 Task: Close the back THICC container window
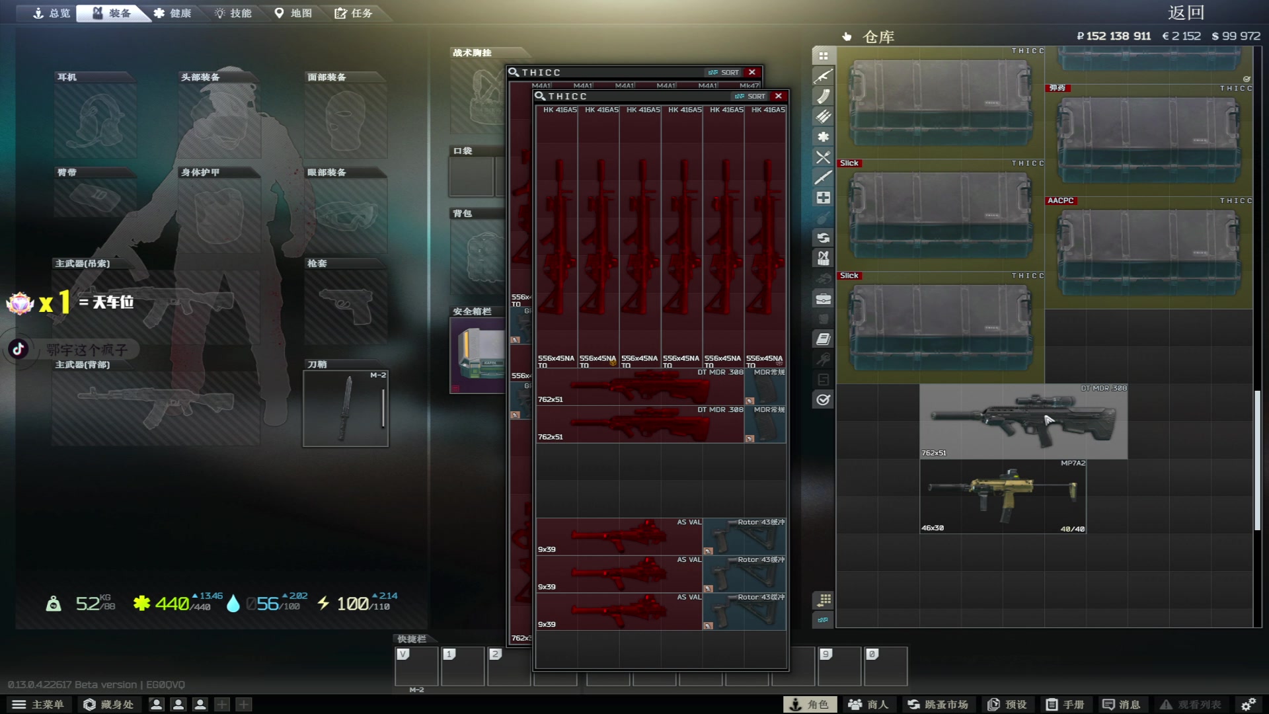pyautogui.click(x=752, y=72)
